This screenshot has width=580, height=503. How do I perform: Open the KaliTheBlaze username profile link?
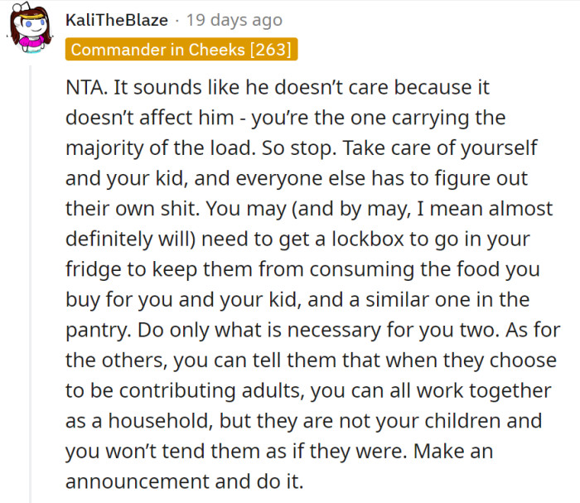pyautogui.click(x=118, y=20)
